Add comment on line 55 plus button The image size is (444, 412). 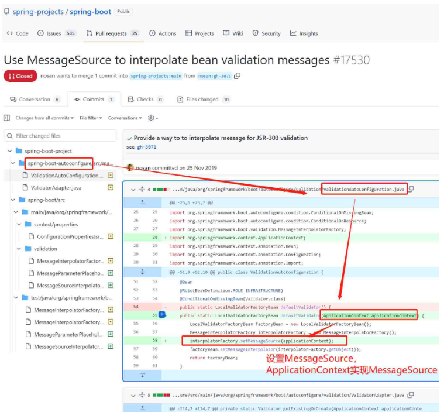click(x=162, y=314)
